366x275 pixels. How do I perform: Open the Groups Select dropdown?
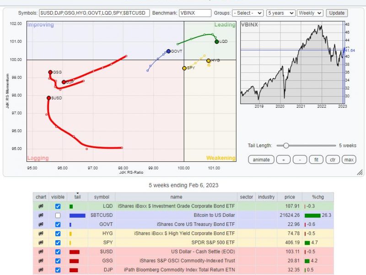[x=248, y=13]
